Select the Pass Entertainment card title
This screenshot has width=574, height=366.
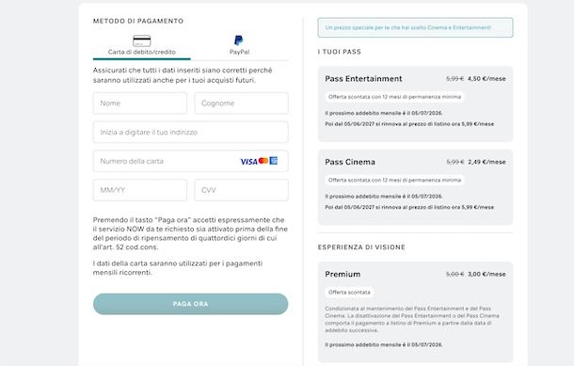363,79
